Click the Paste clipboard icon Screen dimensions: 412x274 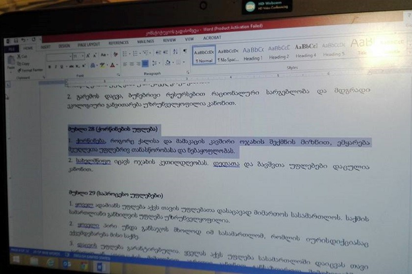tap(11, 61)
